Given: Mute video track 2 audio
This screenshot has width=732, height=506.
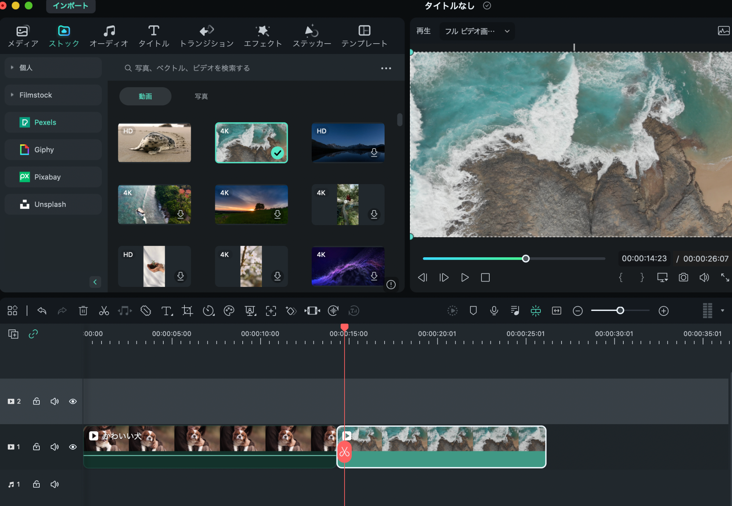Looking at the screenshot, I should [55, 401].
